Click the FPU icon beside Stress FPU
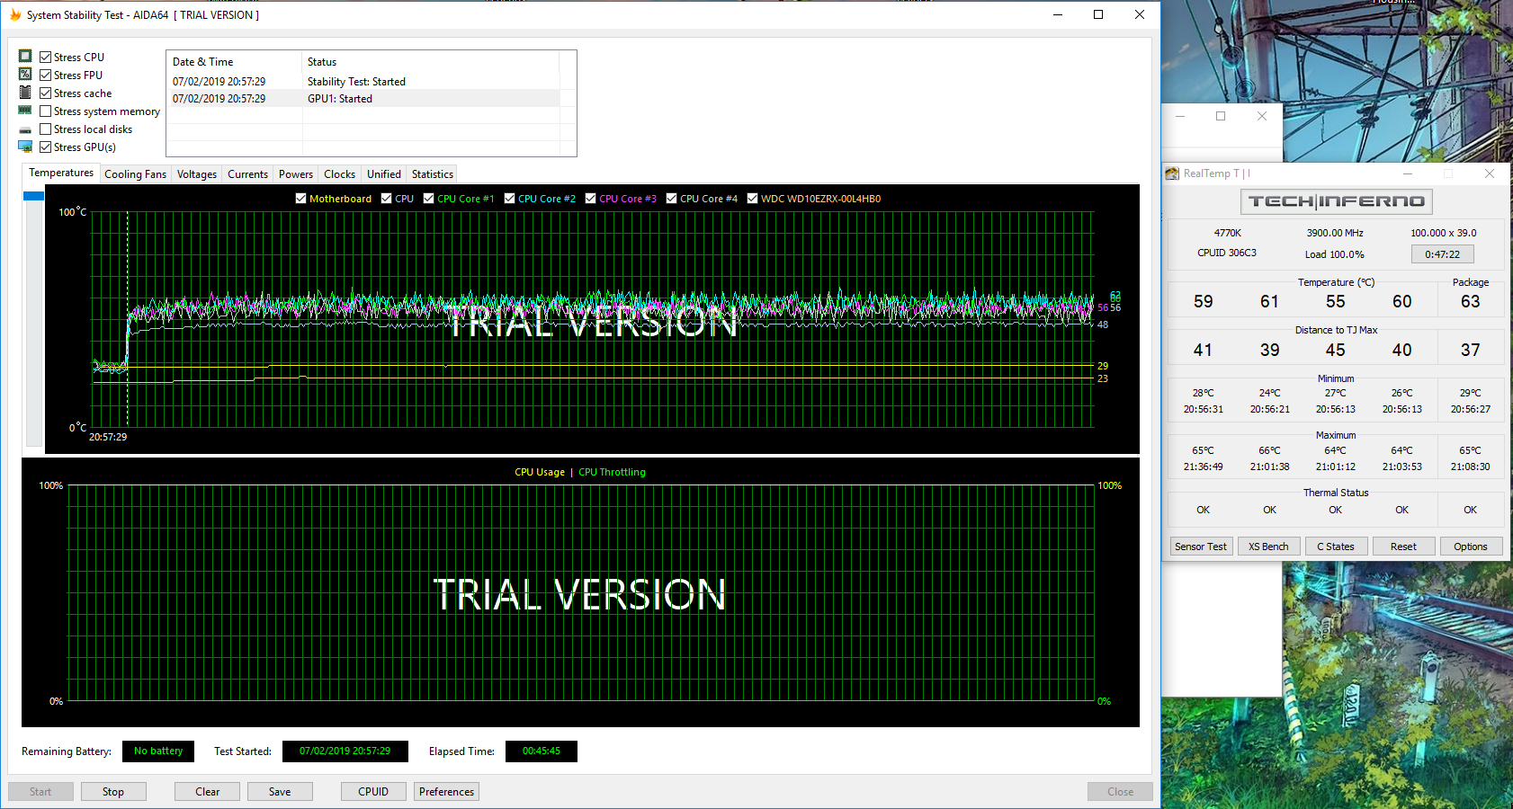Screen dimensions: 1513x809 pos(25,75)
